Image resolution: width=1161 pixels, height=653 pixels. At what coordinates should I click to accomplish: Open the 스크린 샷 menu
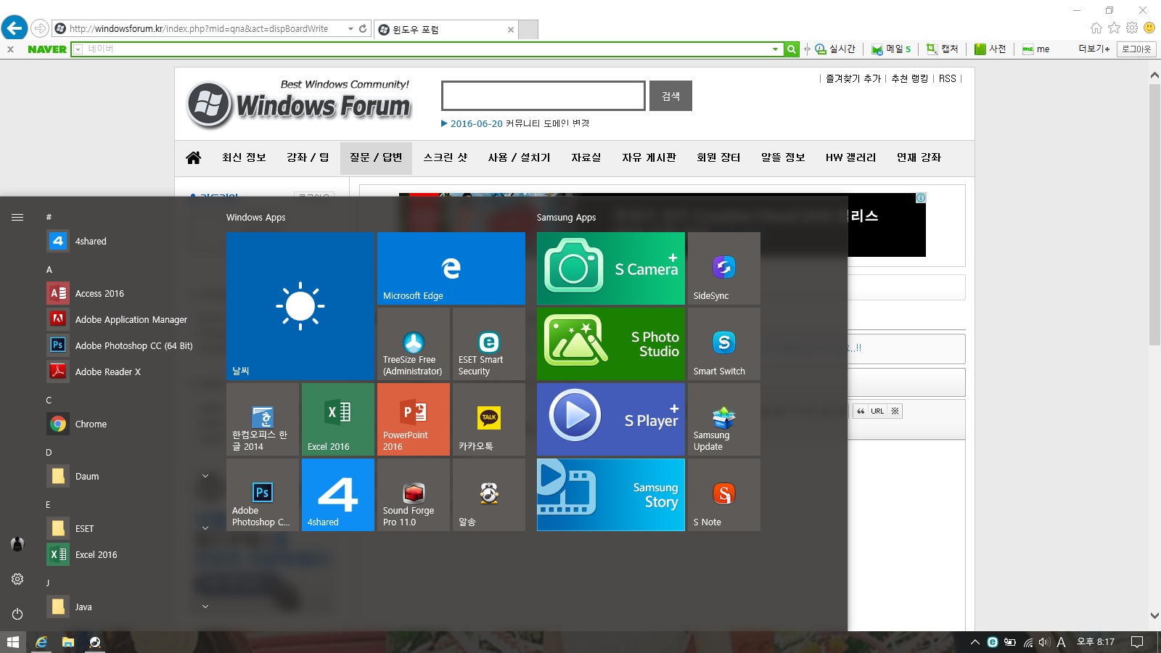tap(446, 157)
